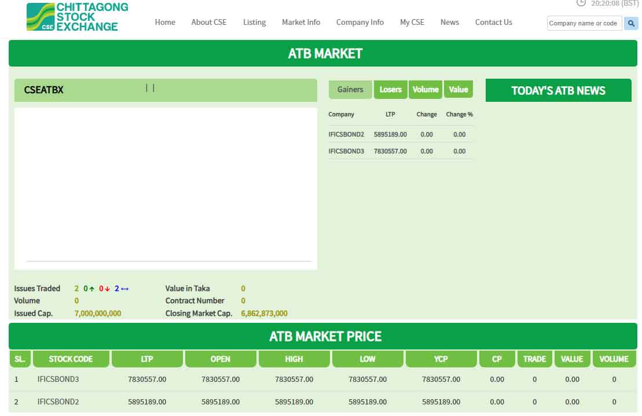The height and width of the screenshot is (416, 642).
Task: Click IFICSBOND2 in the gainers list
Action: [346, 135]
